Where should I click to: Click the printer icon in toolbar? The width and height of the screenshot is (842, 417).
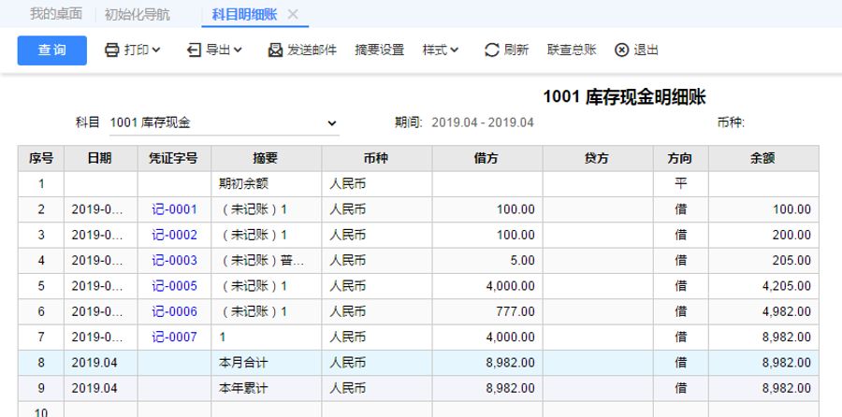111,50
